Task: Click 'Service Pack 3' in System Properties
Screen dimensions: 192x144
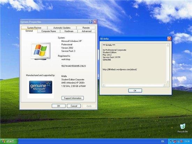Action: pyautogui.click(x=68, y=51)
